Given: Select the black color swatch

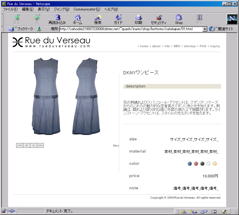Looking at the screenshot, I should [202, 164].
